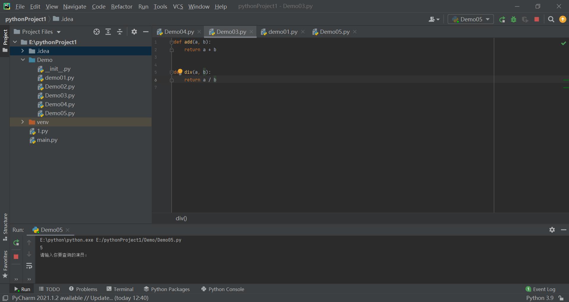Collapse the Demo folder
The height and width of the screenshot is (302, 569).
coord(23,60)
